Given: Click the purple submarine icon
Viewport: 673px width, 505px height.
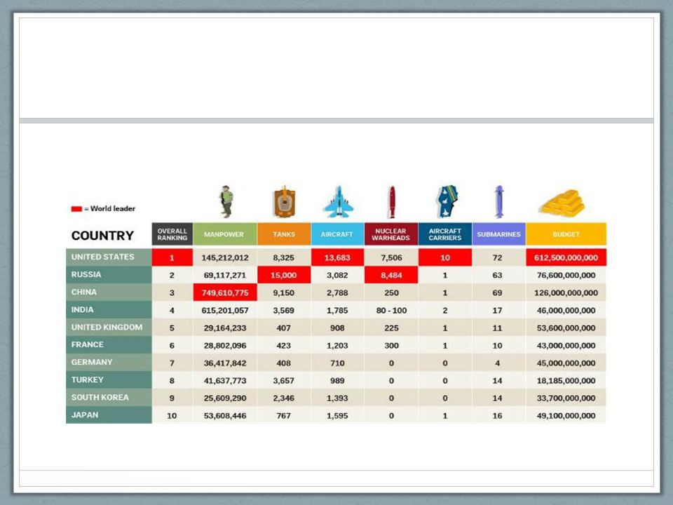Looking at the screenshot, I should (498, 202).
